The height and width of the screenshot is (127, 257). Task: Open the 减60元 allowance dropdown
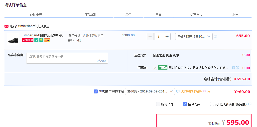150,91
